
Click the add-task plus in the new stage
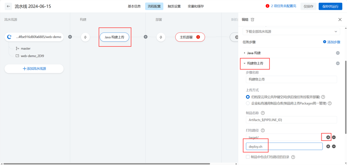(x=236, y=37)
